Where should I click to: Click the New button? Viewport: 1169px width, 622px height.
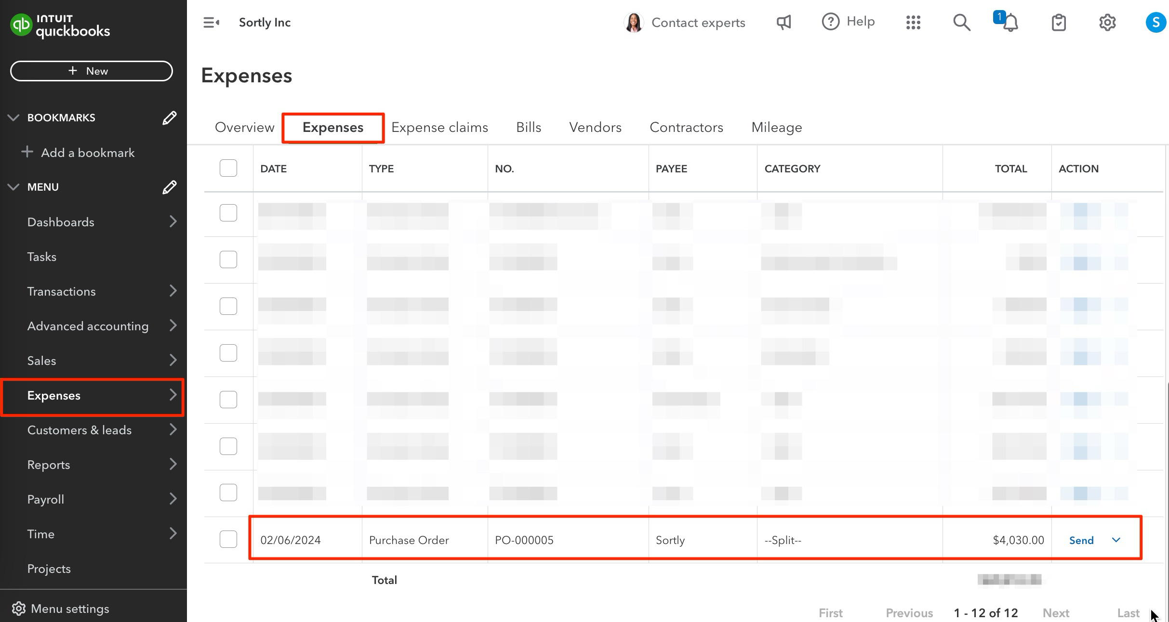(92, 71)
